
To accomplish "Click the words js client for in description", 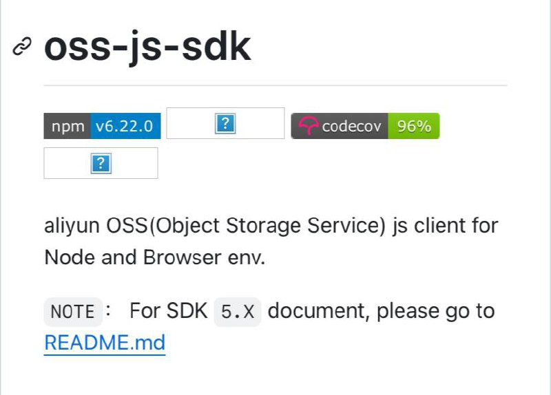I will coord(446,226).
